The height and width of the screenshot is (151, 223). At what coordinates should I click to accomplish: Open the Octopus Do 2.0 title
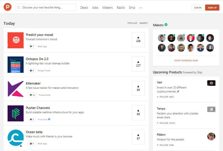click(x=37, y=59)
